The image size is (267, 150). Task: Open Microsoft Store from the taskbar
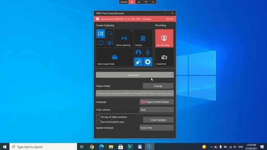[121, 147]
